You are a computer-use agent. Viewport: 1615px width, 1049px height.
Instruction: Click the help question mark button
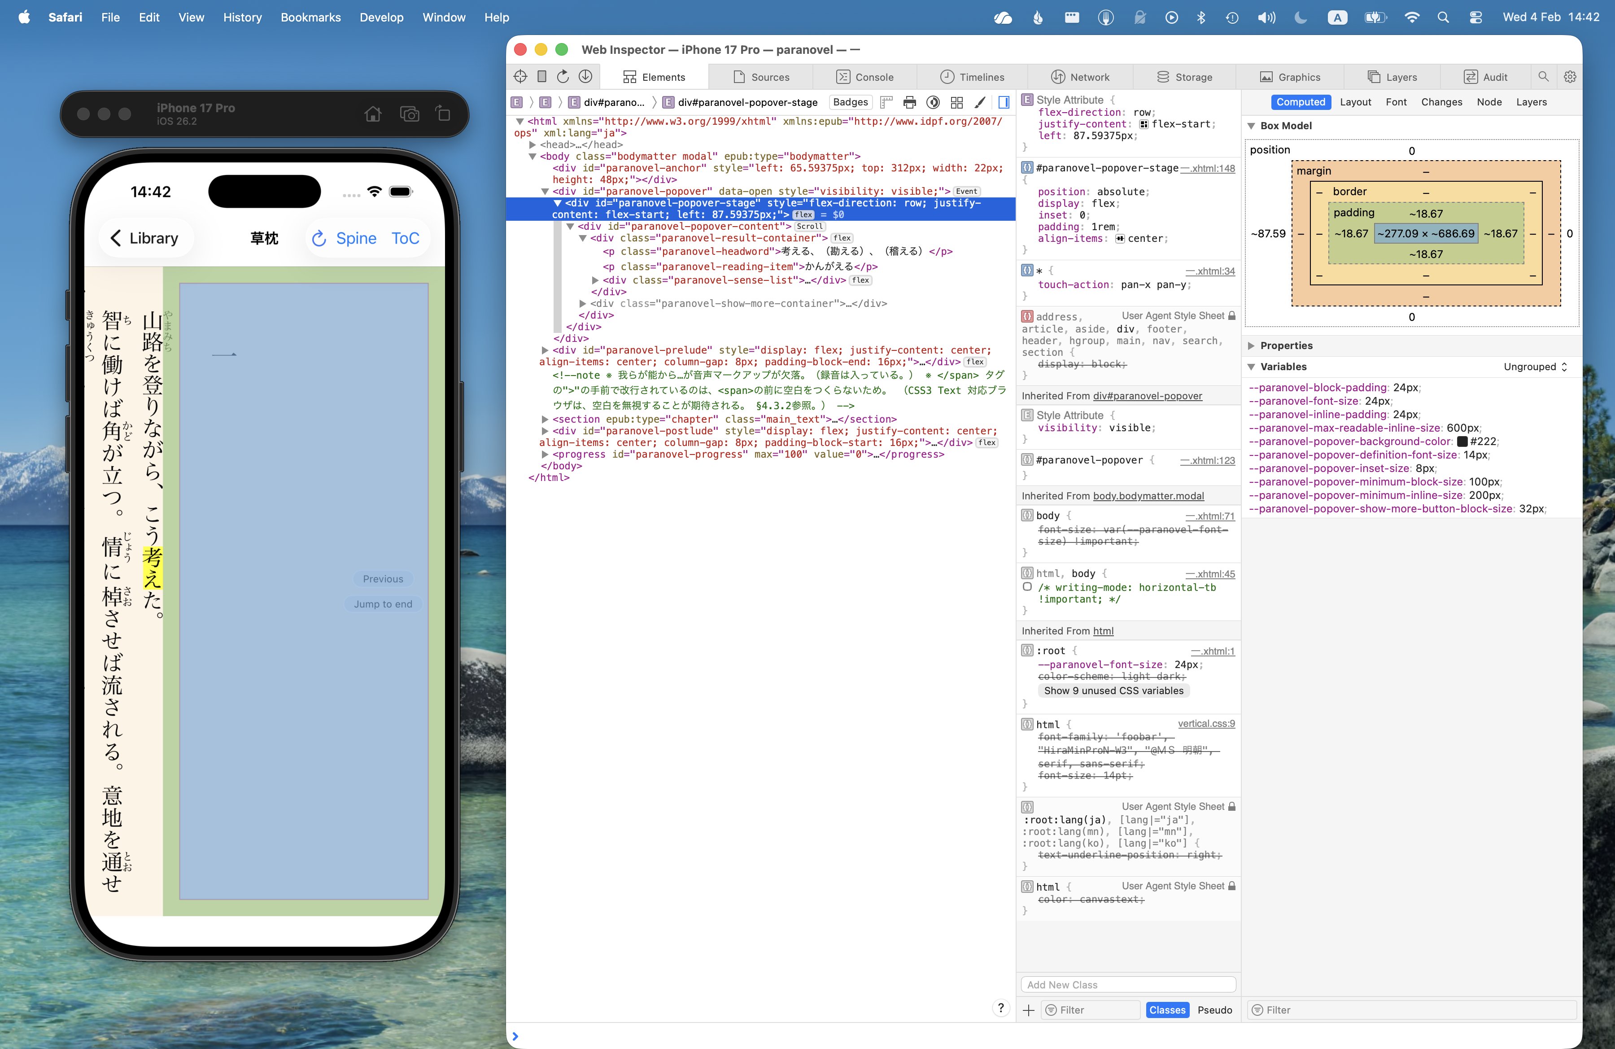tap(1000, 1008)
